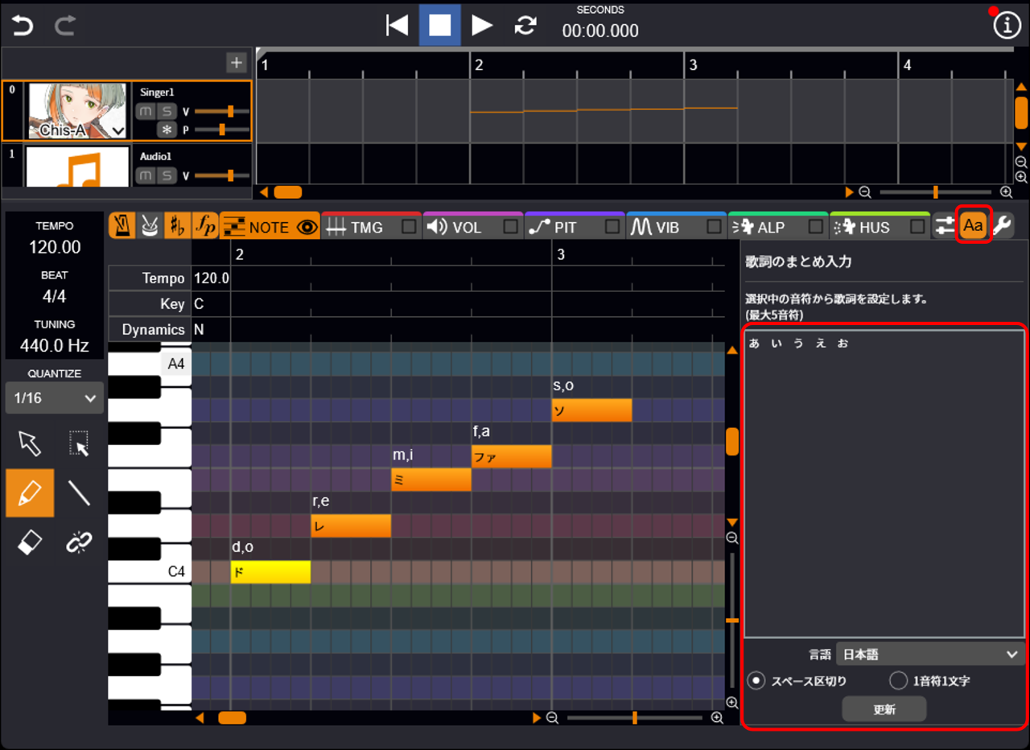Select the line tool

point(79,492)
